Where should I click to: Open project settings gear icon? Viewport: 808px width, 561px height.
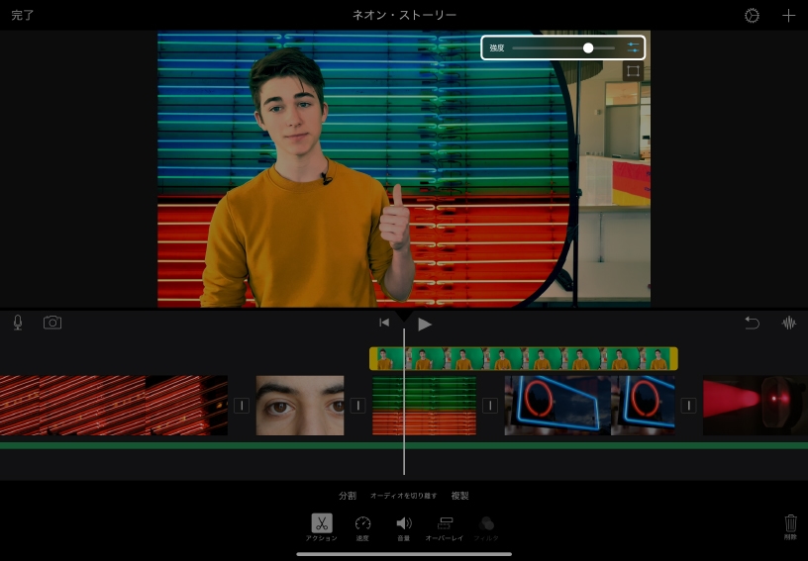(x=752, y=16)
